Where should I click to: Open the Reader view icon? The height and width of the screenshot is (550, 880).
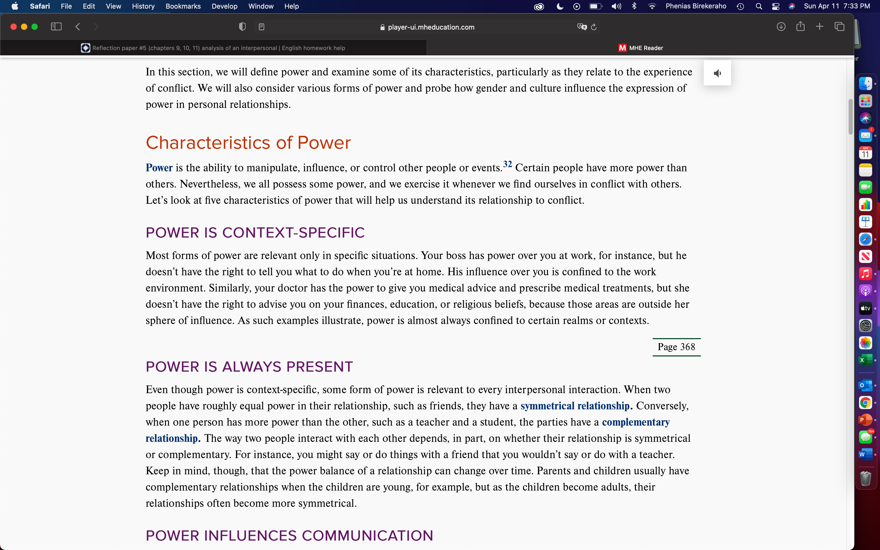point(261,26)
